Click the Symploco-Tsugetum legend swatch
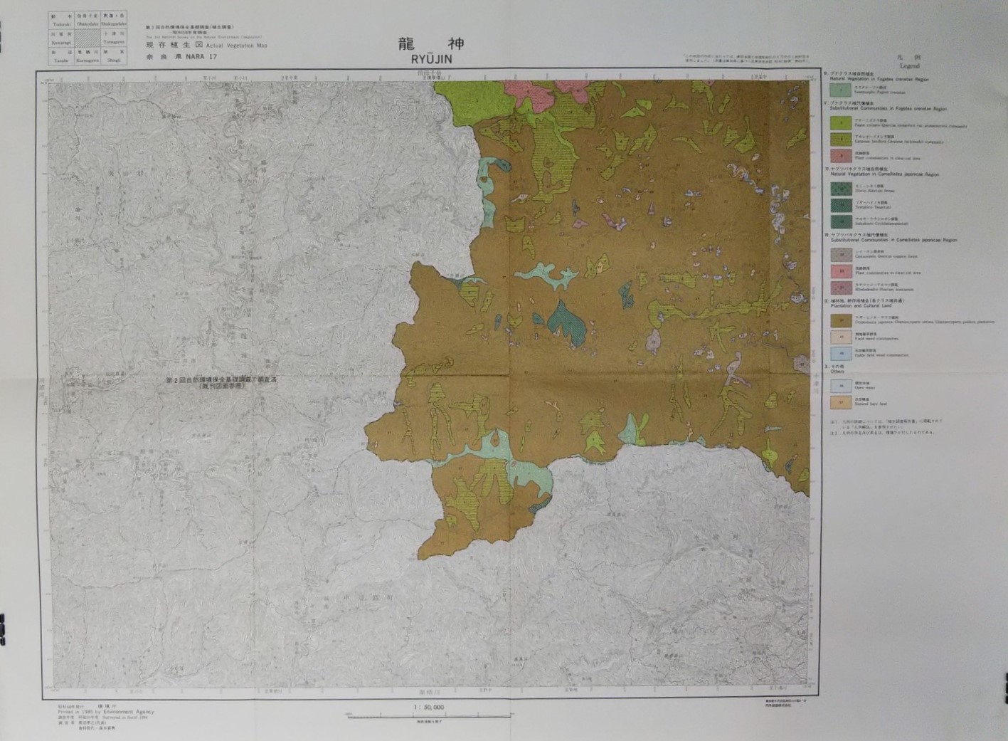 coord(840,204)
